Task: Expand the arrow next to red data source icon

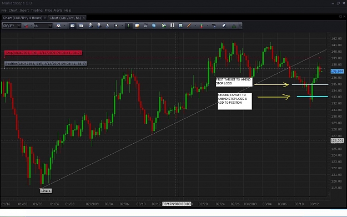Action: 31,26
